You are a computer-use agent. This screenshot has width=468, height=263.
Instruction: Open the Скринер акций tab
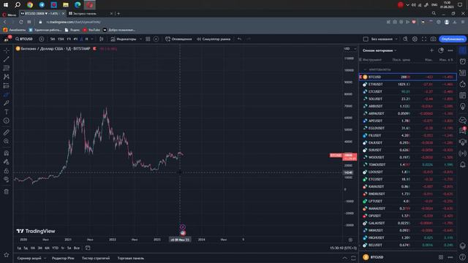coord(29,258)
